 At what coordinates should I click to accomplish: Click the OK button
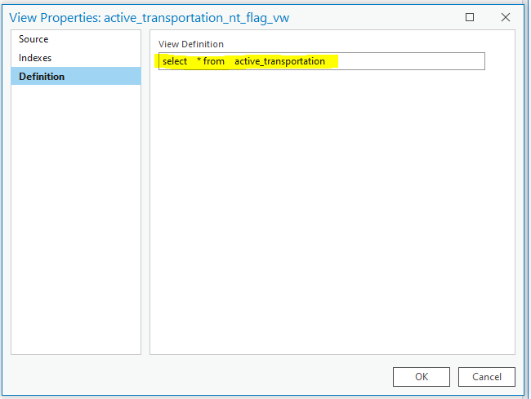click(421, 377)
